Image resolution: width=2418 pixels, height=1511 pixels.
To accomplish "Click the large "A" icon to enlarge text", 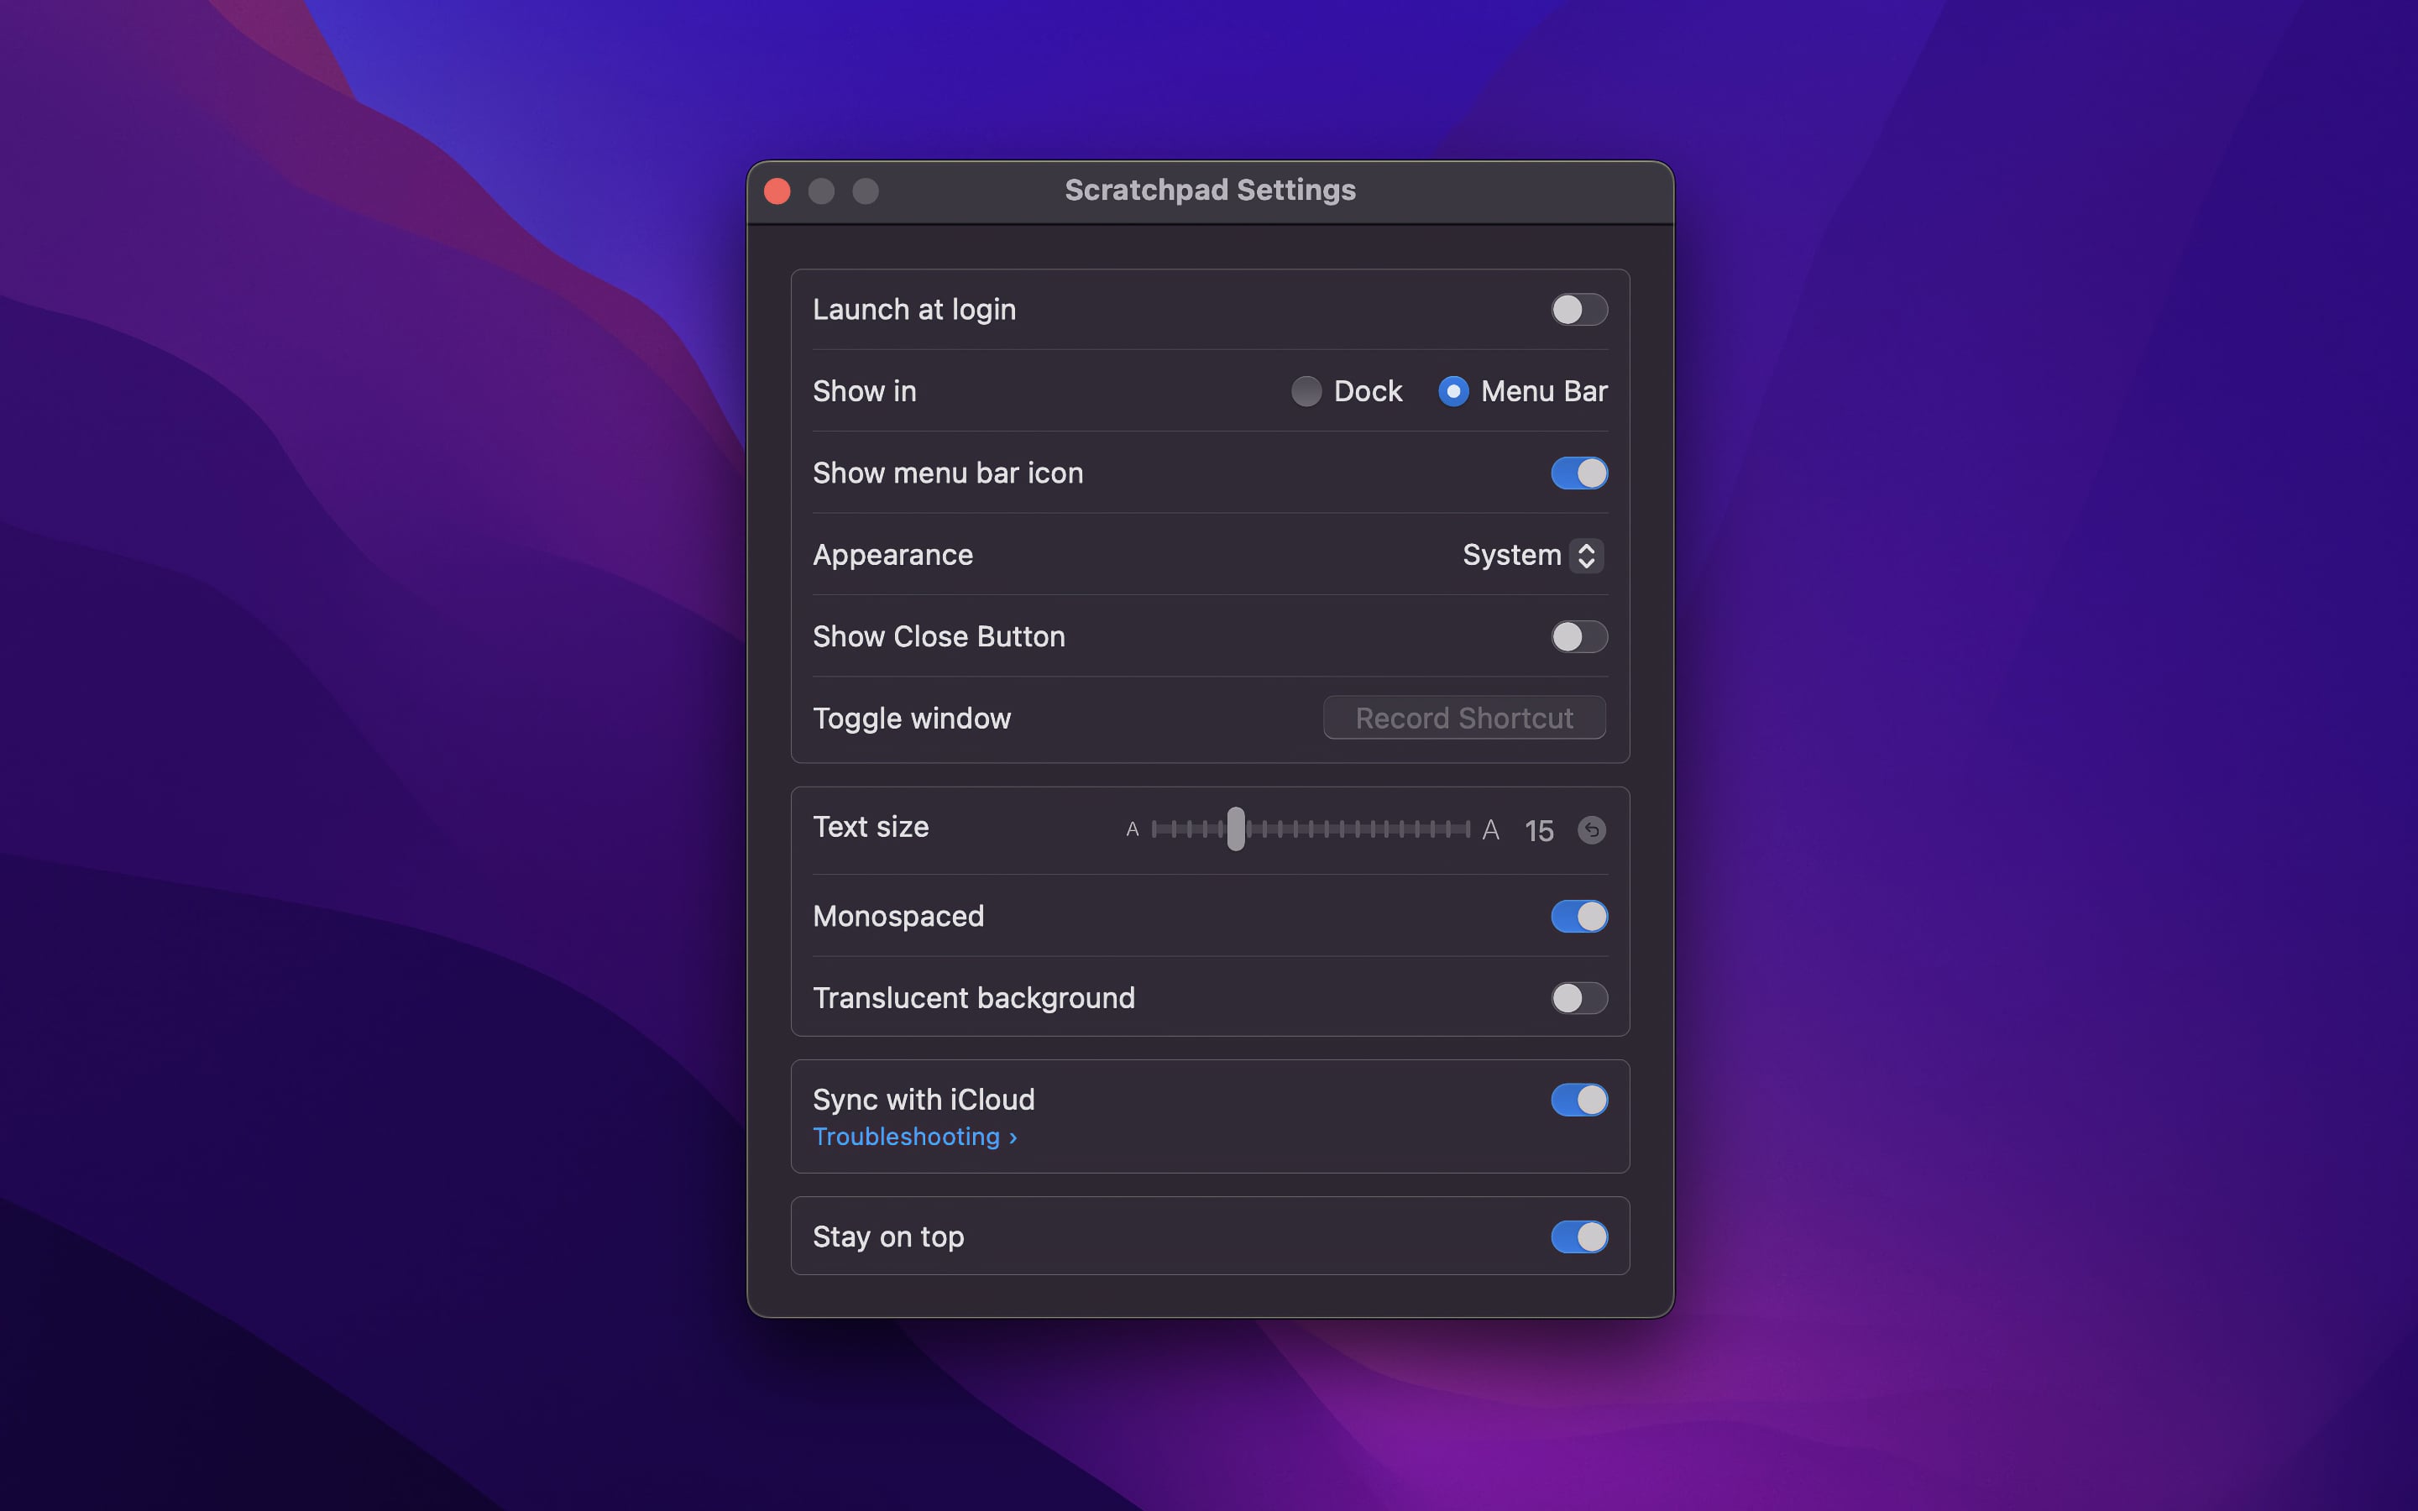I will click(x=1491, y=829).
